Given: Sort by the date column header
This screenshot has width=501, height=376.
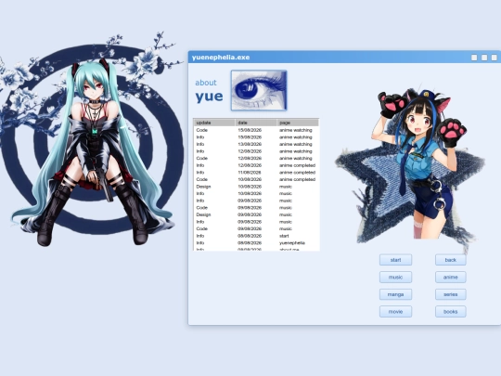Looking at the screenshot, I should coord(256,123).
